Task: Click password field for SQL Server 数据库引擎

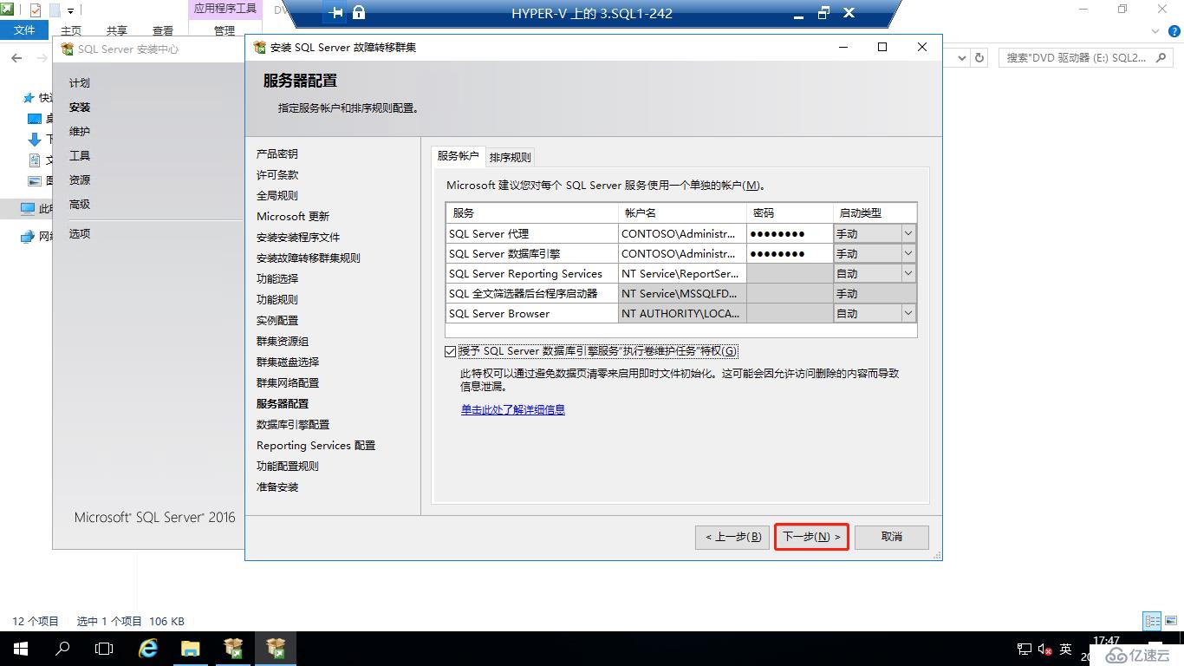Action: pyautogui.click(x=790, y=253)
